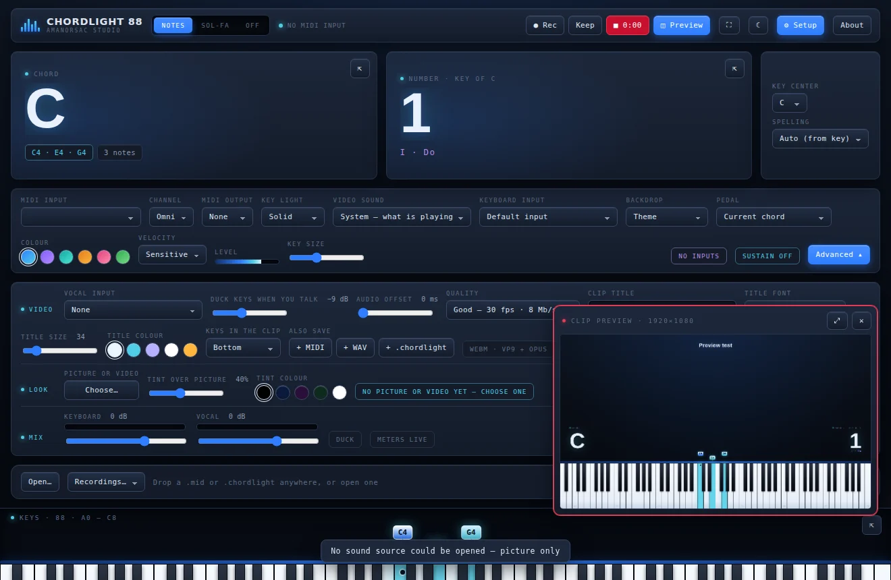Click the Keep button
Viewport: 891px width, 580px height.
coord(585,26)
